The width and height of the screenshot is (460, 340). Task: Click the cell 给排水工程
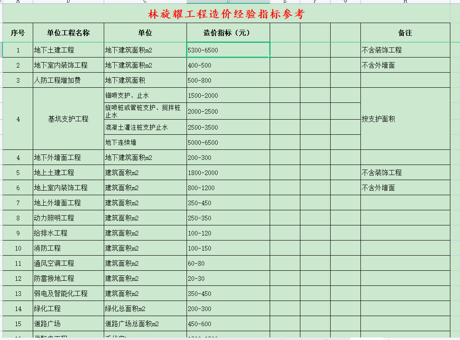pos(68,233)
